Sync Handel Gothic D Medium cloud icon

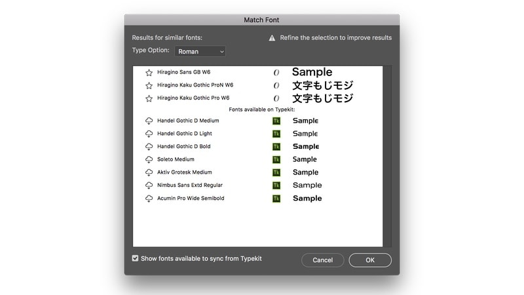coord(149,121)
